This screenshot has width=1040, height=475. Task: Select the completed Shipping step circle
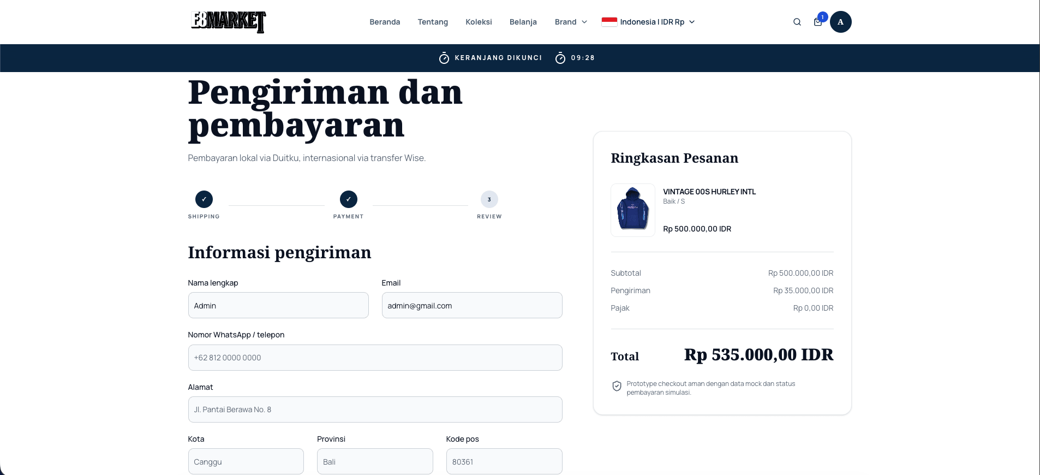[x=204, y=199]
